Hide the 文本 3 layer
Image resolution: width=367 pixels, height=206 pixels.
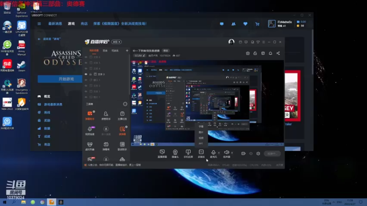[x=86, y=74]
